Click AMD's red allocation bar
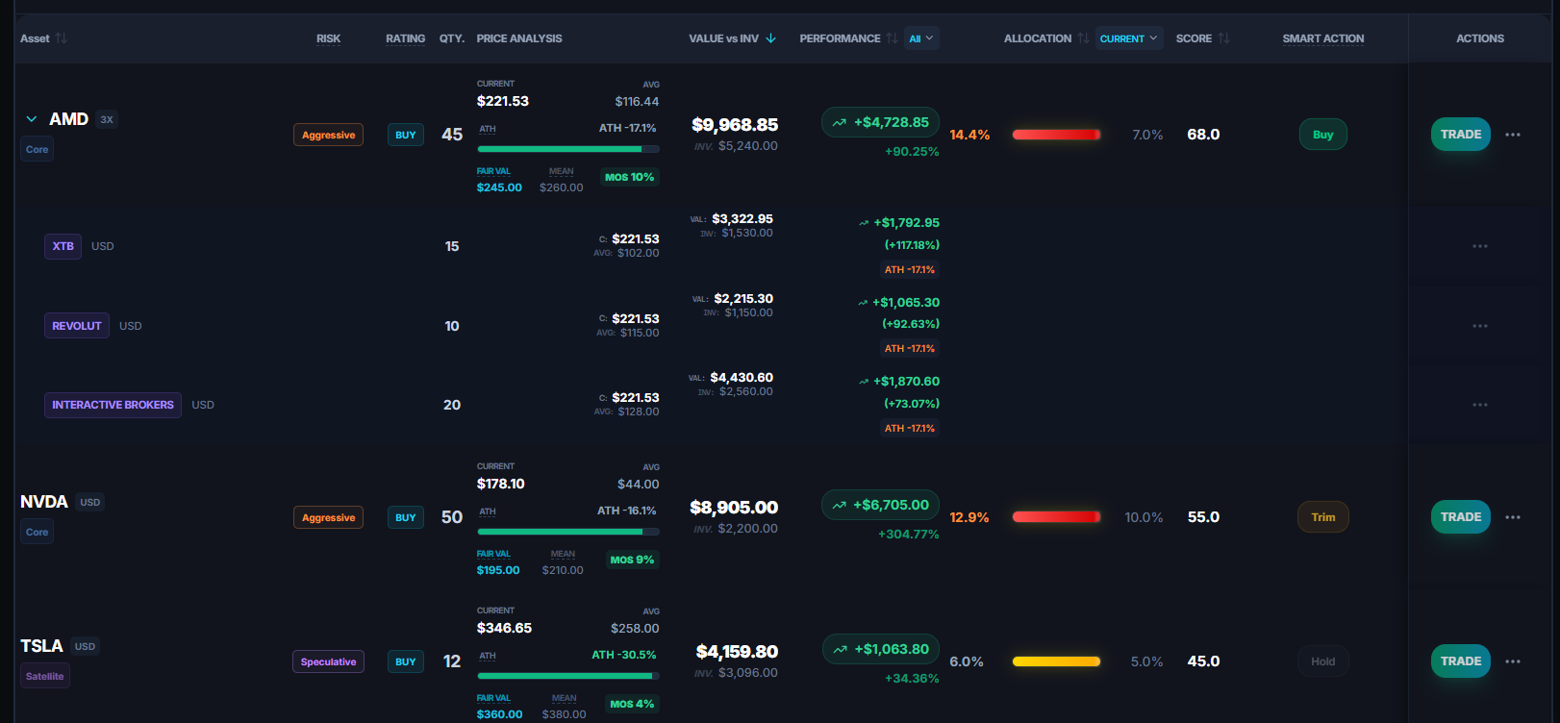 point(1057,135)
